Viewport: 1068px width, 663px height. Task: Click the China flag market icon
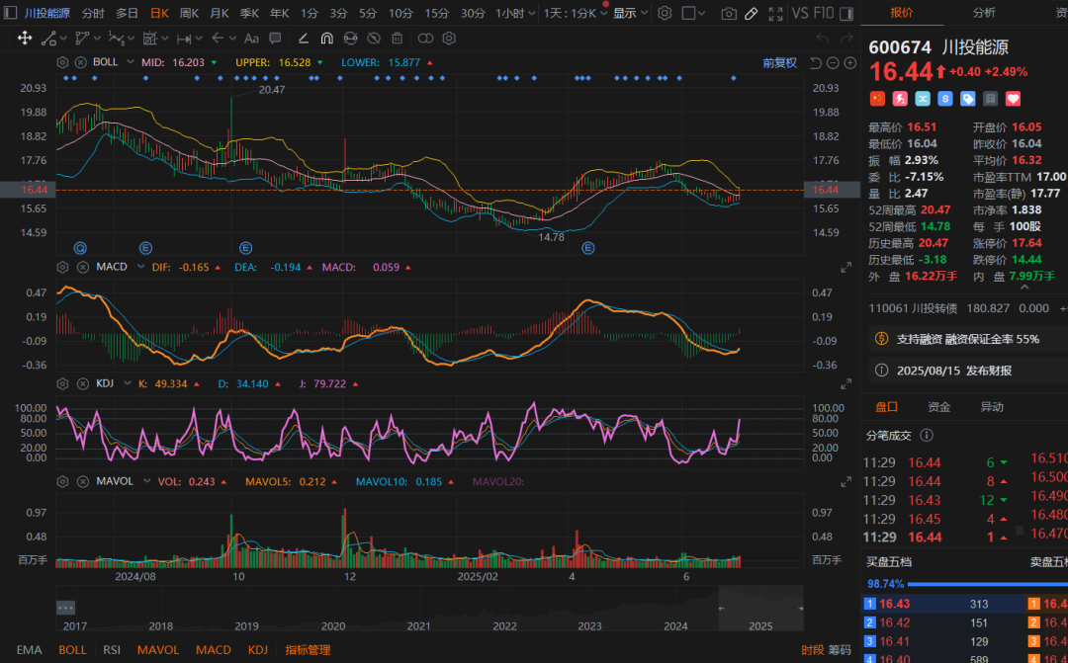point(877,99)
